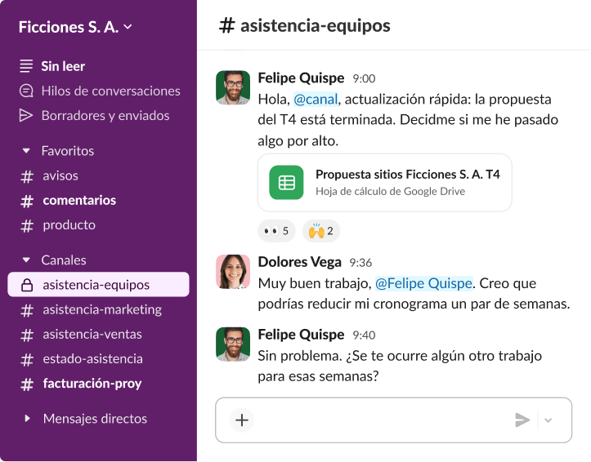Click Hoja de cálculo de Google Drive subtitle

pyautogui.click(x=390, y=192)
